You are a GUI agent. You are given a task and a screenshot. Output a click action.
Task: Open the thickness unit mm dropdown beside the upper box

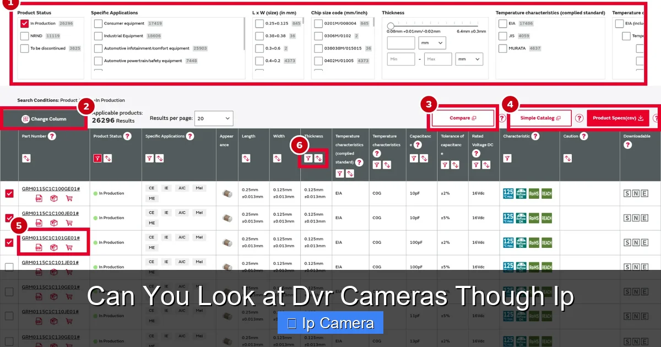[x=432, y=43]
